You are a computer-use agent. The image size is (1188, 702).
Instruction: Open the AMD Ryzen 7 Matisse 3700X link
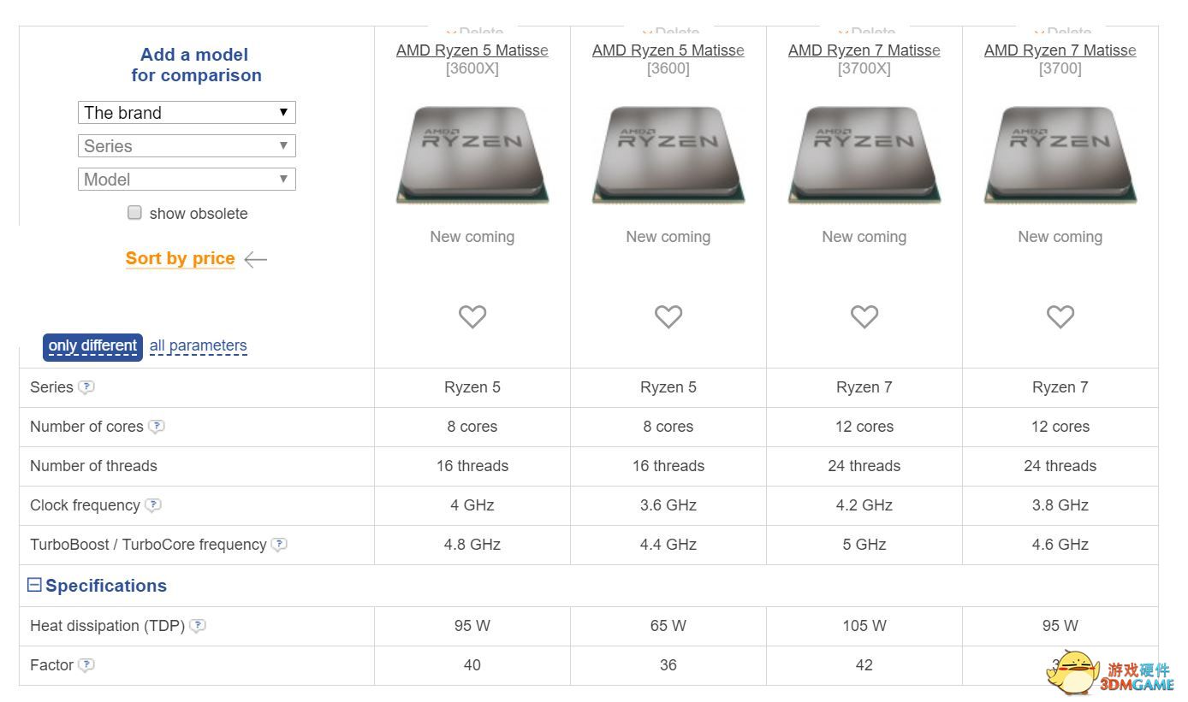pos(864,50)
